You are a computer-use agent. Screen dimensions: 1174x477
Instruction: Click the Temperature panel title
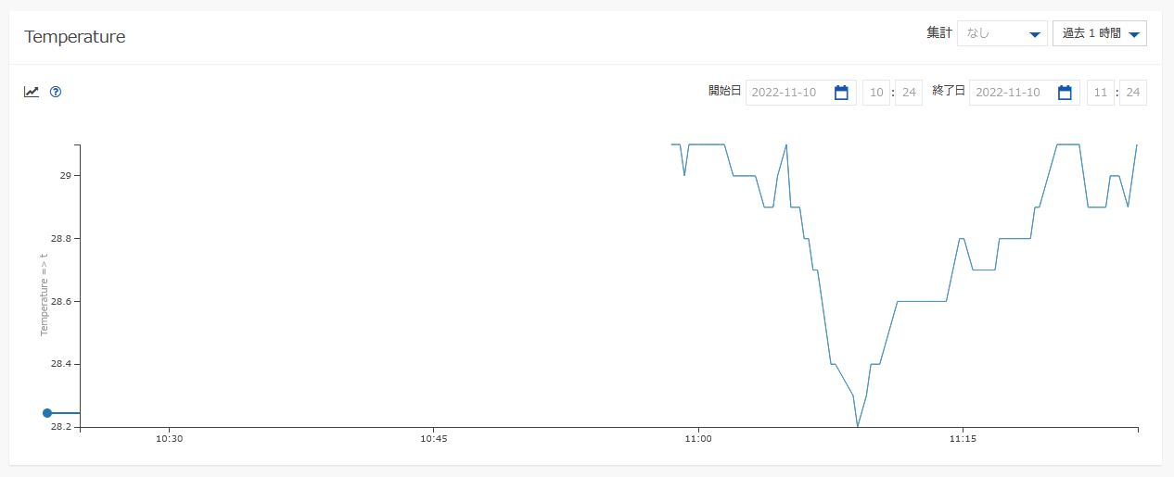[x=75, y=37]
